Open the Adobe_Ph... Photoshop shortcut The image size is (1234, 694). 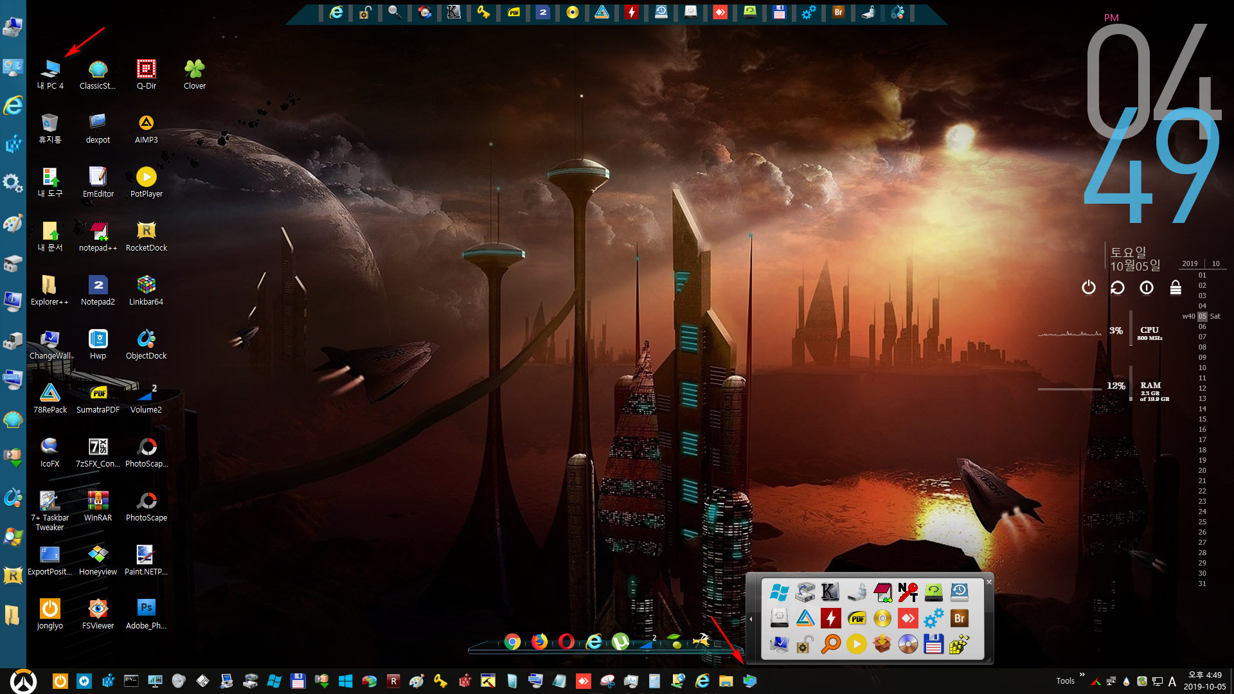[146, 614]
